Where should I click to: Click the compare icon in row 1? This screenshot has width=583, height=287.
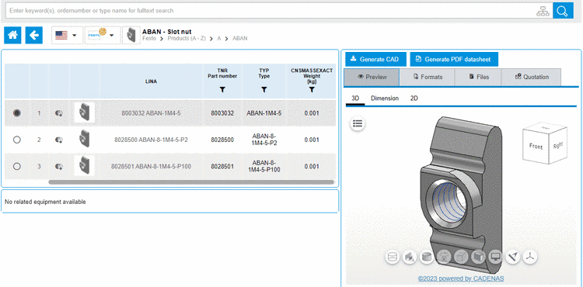(59, 113)
